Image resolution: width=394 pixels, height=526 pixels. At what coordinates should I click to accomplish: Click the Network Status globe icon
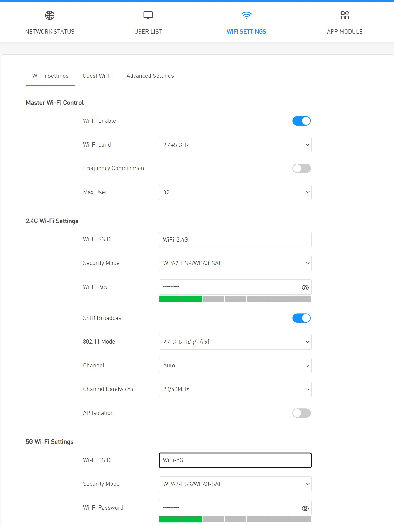pyautogui.click(x=50, y=16)
